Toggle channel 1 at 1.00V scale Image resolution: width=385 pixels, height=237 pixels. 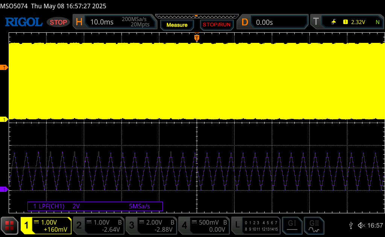tap(46, 225)
